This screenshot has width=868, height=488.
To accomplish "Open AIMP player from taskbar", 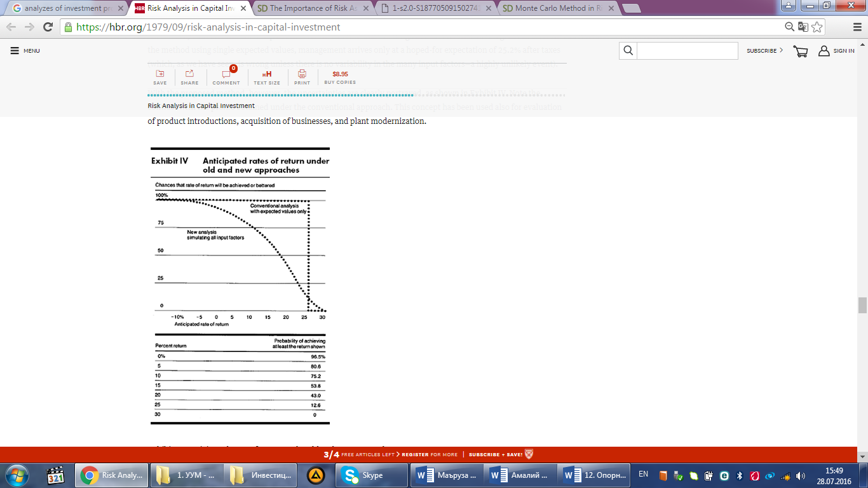I will tap(316, 475).
